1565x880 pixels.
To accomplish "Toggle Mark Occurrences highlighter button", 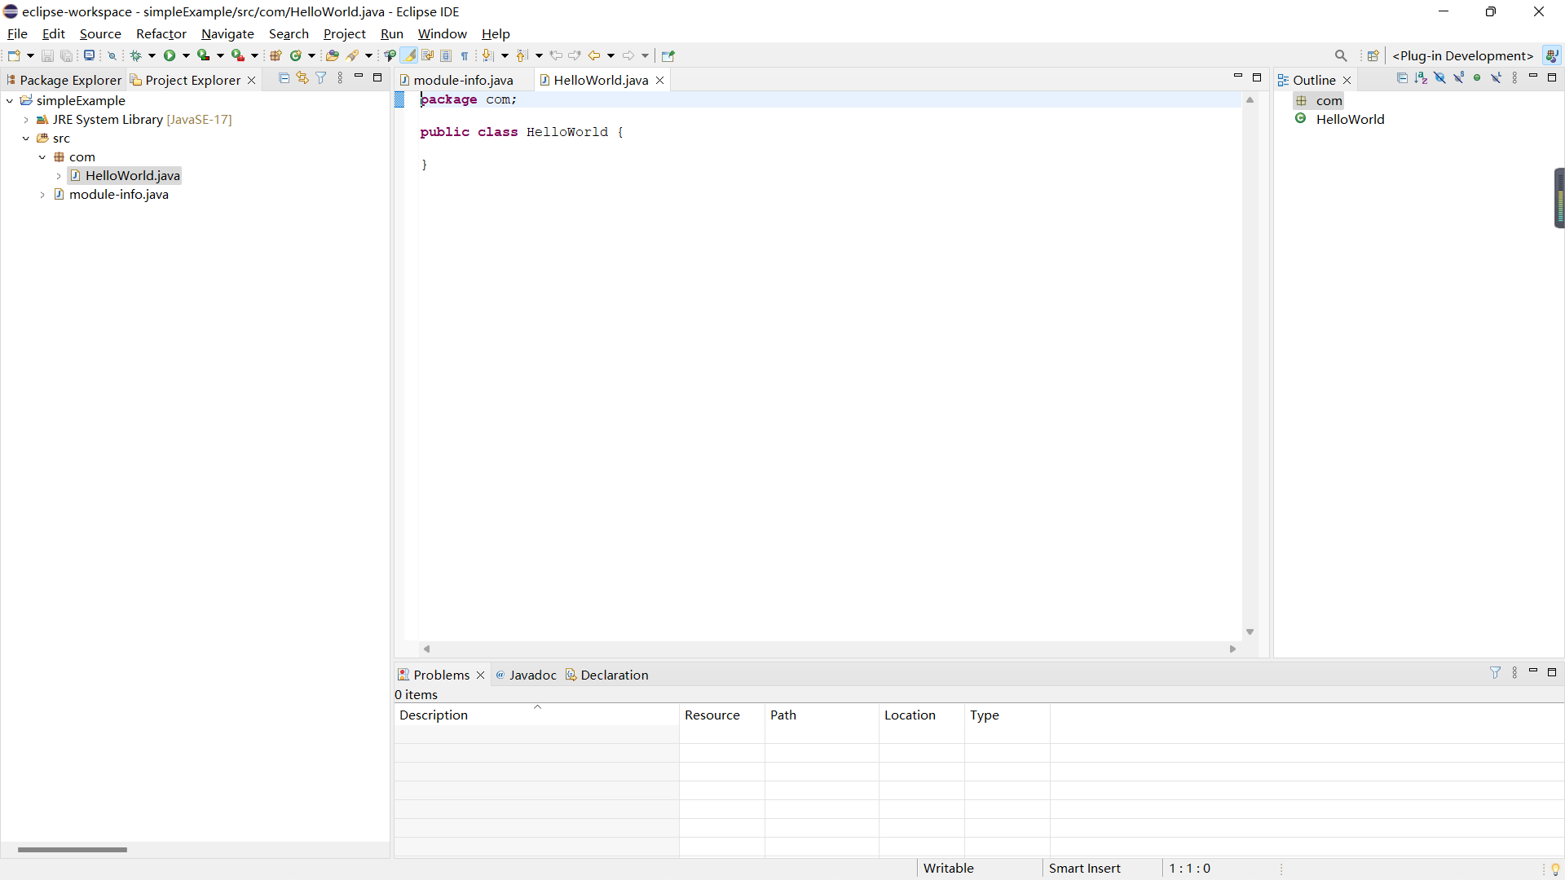I will point(409,55).
